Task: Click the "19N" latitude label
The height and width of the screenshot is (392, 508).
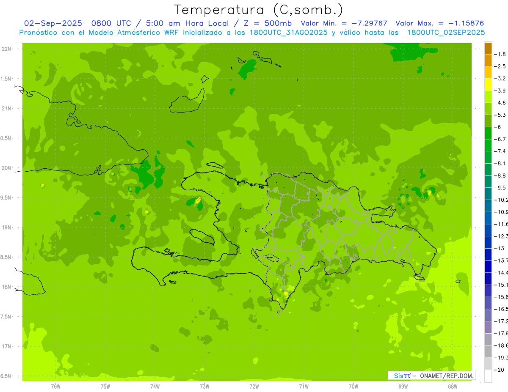Action: (6, 227)
